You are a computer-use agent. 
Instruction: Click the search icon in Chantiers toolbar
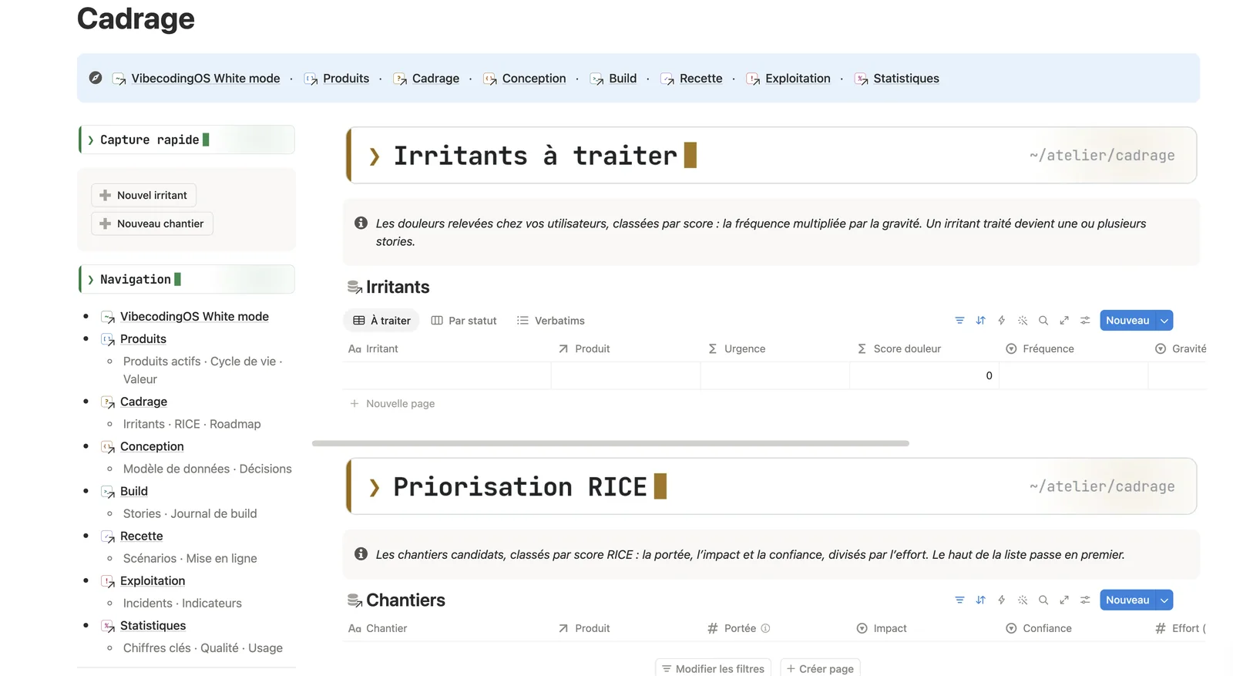(x=1043, y=600)
